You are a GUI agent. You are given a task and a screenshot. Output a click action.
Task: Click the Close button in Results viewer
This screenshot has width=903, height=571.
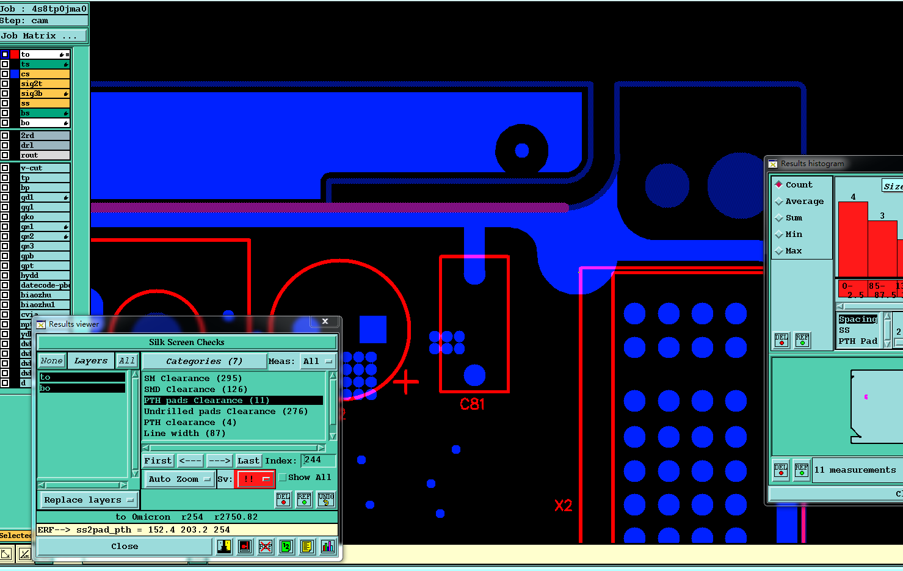(125, 546)
